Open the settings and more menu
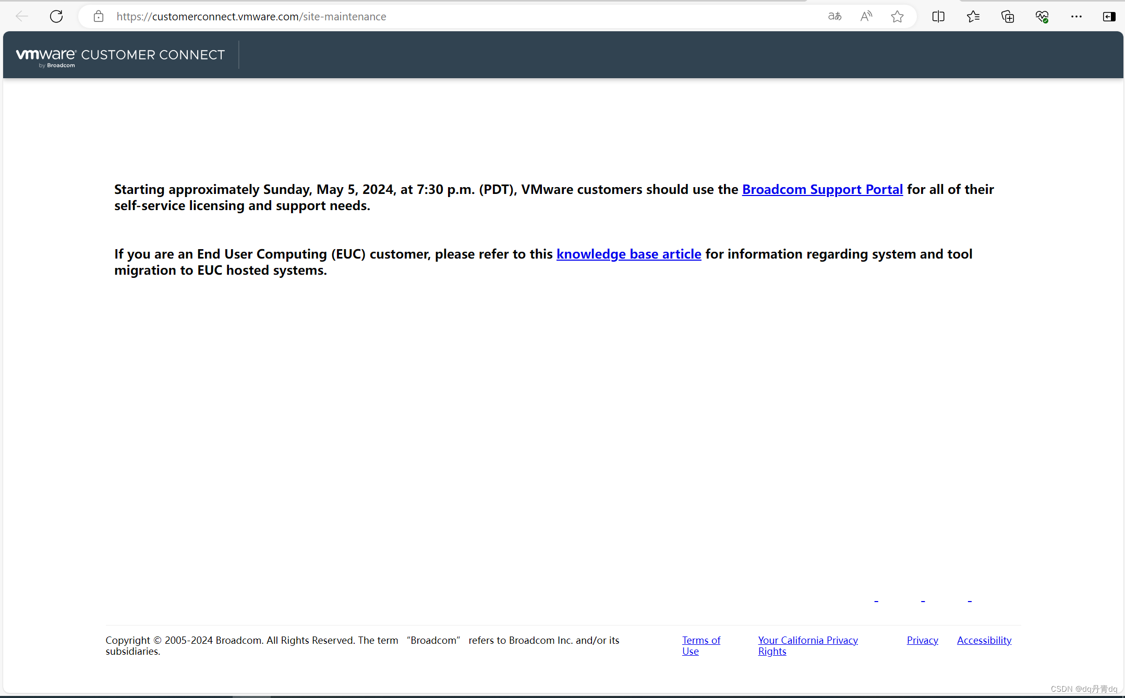The height and width of the screenshot is (698, 1125). 1076,17
